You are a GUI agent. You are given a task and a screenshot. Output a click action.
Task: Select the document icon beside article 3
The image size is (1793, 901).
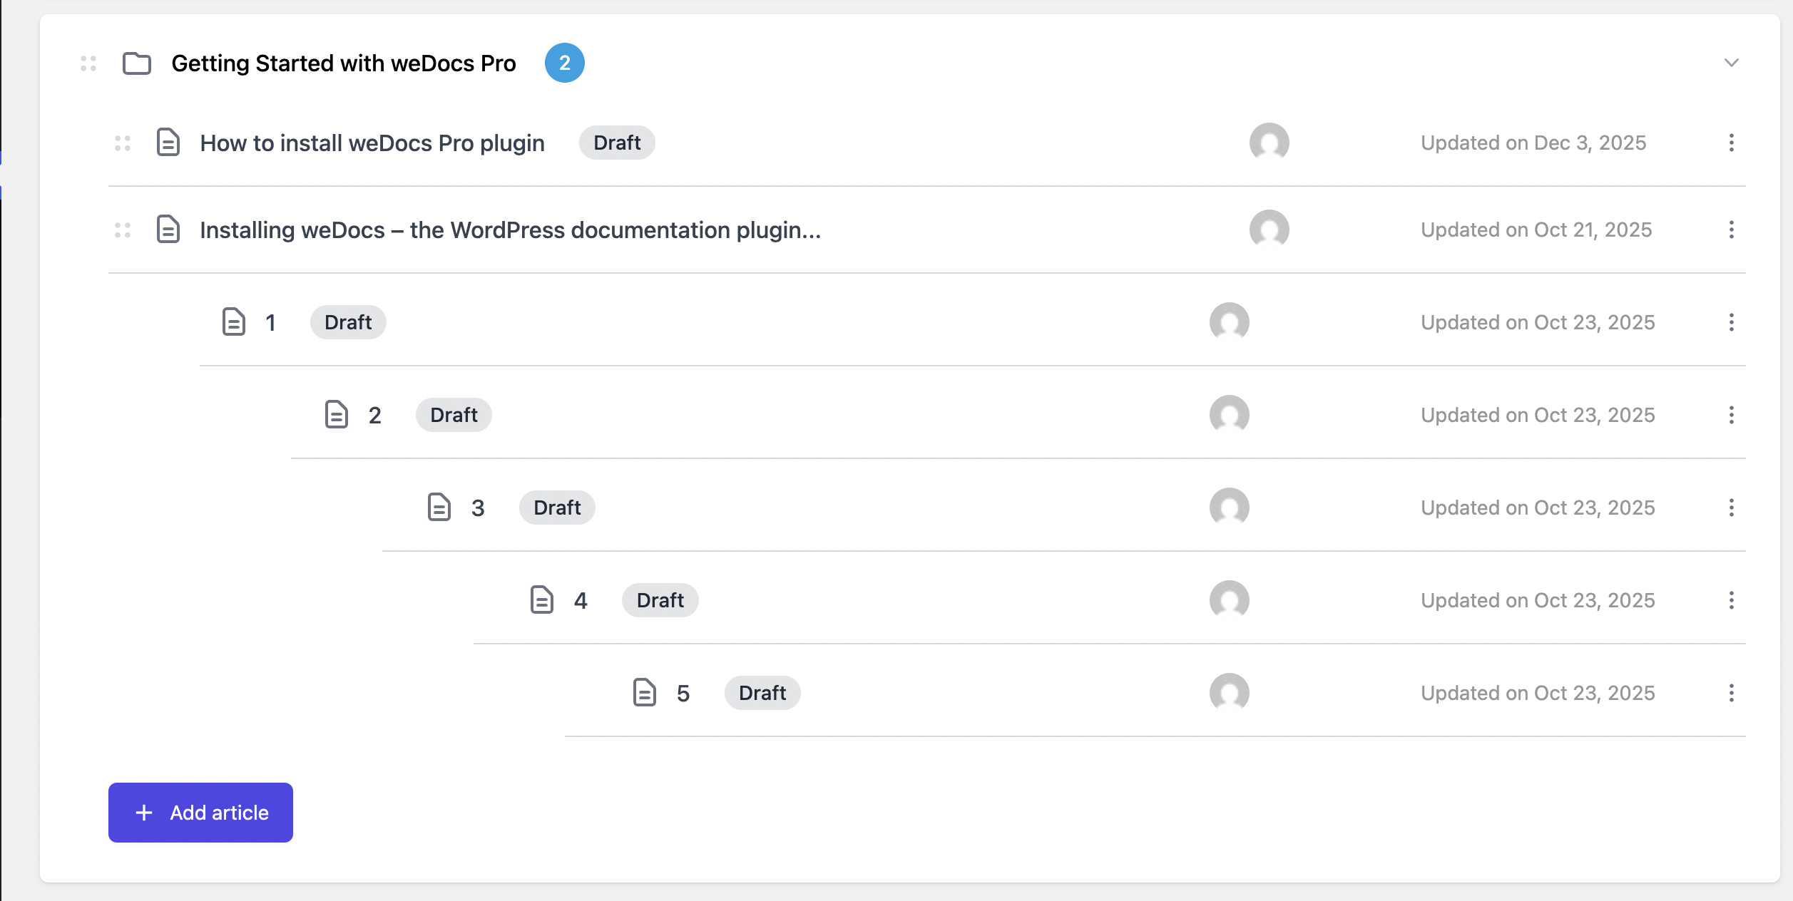tap(438, 508)
